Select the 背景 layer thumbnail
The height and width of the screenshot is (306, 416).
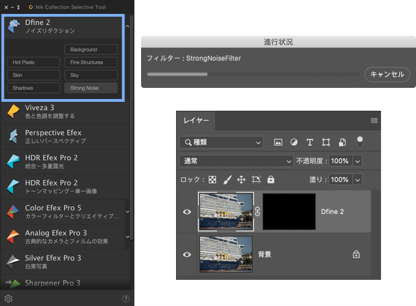click(x=226, y=254)
